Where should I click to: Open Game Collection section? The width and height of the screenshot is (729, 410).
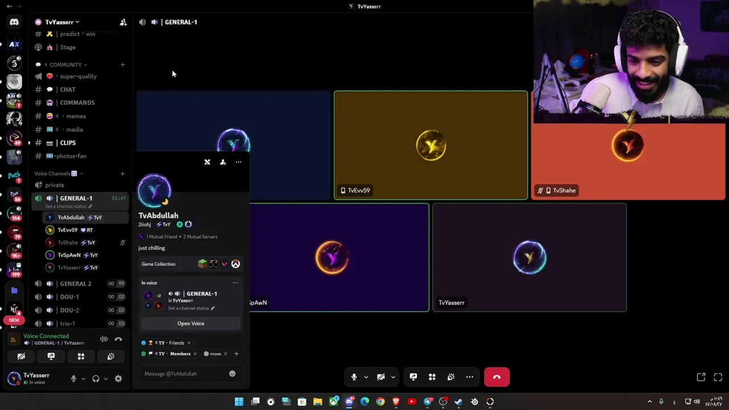point(191,264)
